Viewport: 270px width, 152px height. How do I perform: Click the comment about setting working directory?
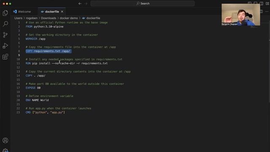62,35
